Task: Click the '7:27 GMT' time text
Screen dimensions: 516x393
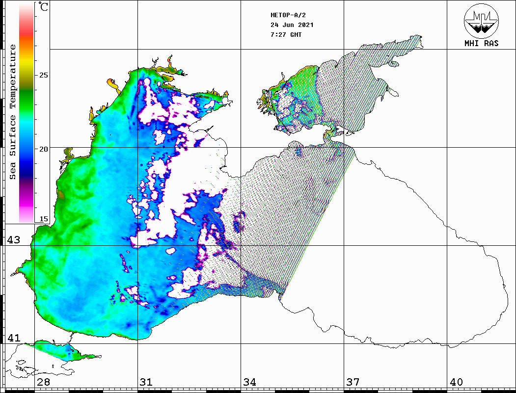Action: (286, 35)
